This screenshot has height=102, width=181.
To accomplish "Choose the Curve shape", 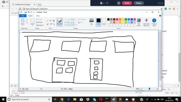I will 68,20.
